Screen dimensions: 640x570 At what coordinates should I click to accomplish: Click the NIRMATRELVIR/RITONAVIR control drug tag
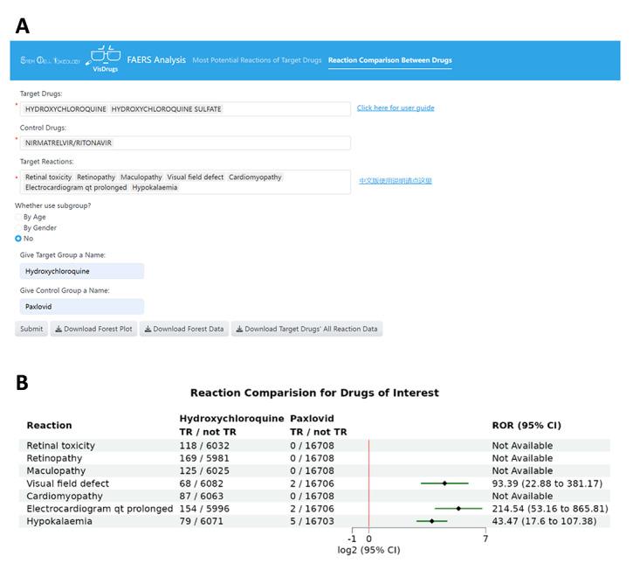(x=68, y=143)
